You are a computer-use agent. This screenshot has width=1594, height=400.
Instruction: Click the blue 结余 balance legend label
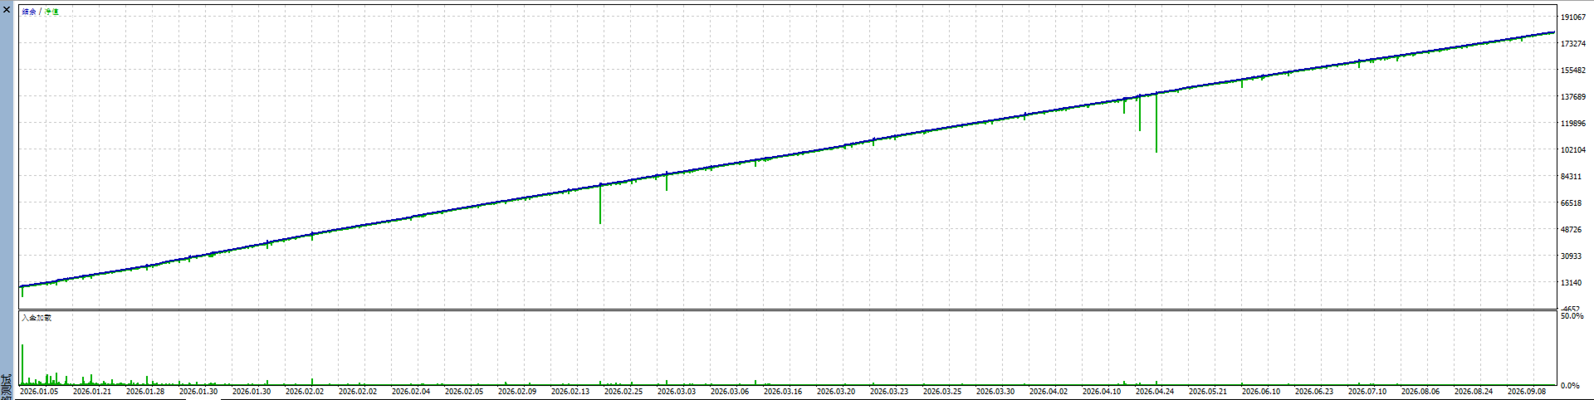coord(29,12)
